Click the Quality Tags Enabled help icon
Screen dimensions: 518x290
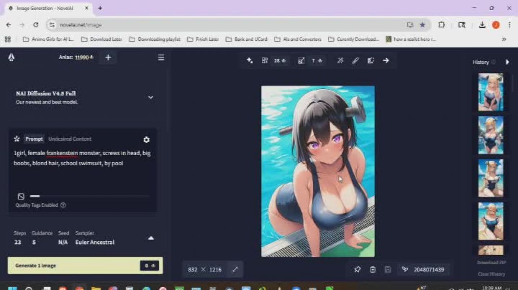(x=63, y=205)
